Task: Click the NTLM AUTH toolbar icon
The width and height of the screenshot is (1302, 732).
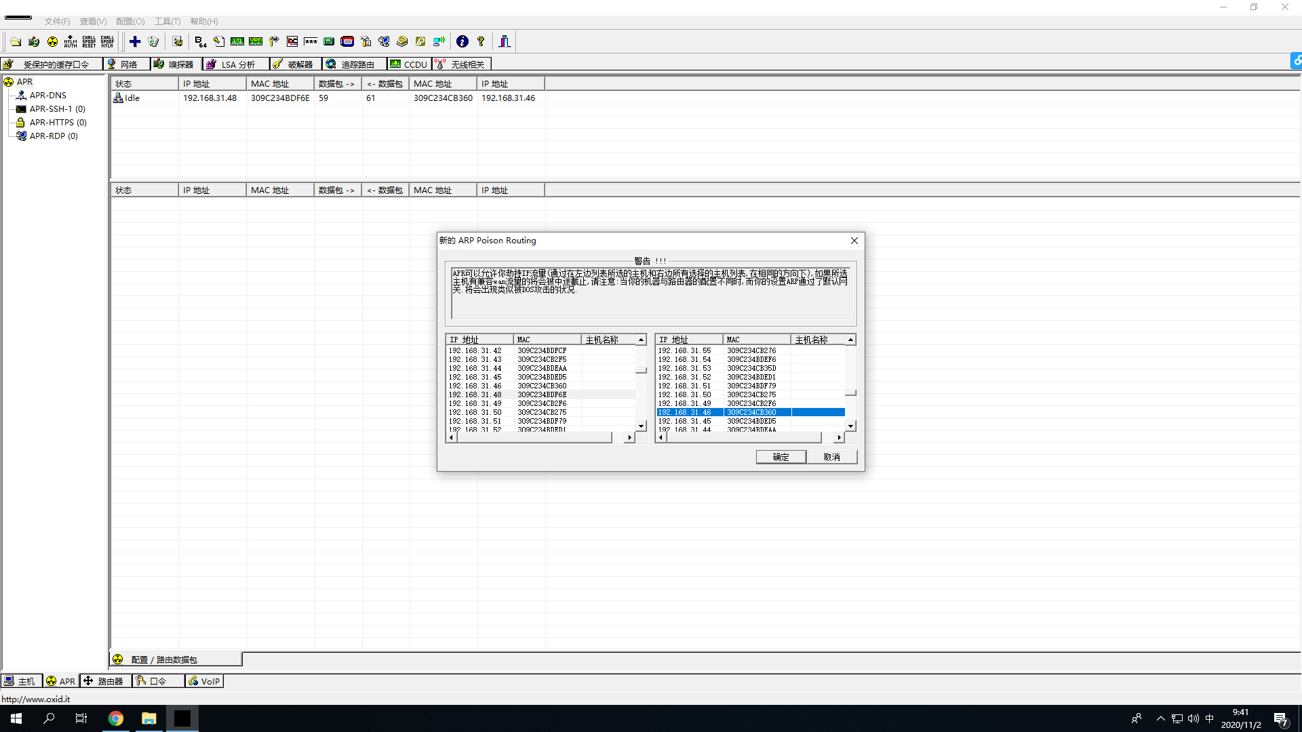Action: pyautogui.click(x=71, y=42)
